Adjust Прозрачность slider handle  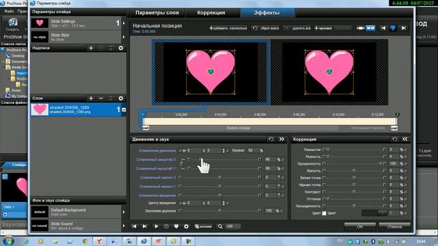pyautogui.click(x=381, y=164)
